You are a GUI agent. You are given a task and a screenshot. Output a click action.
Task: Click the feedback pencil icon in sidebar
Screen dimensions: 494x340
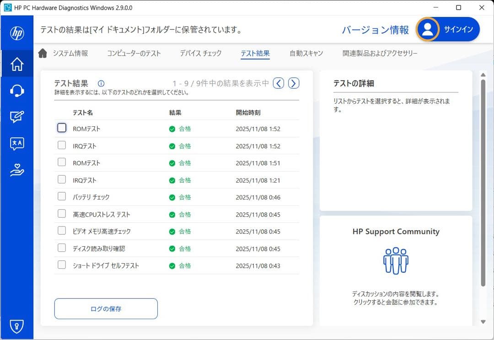point(17,117)
